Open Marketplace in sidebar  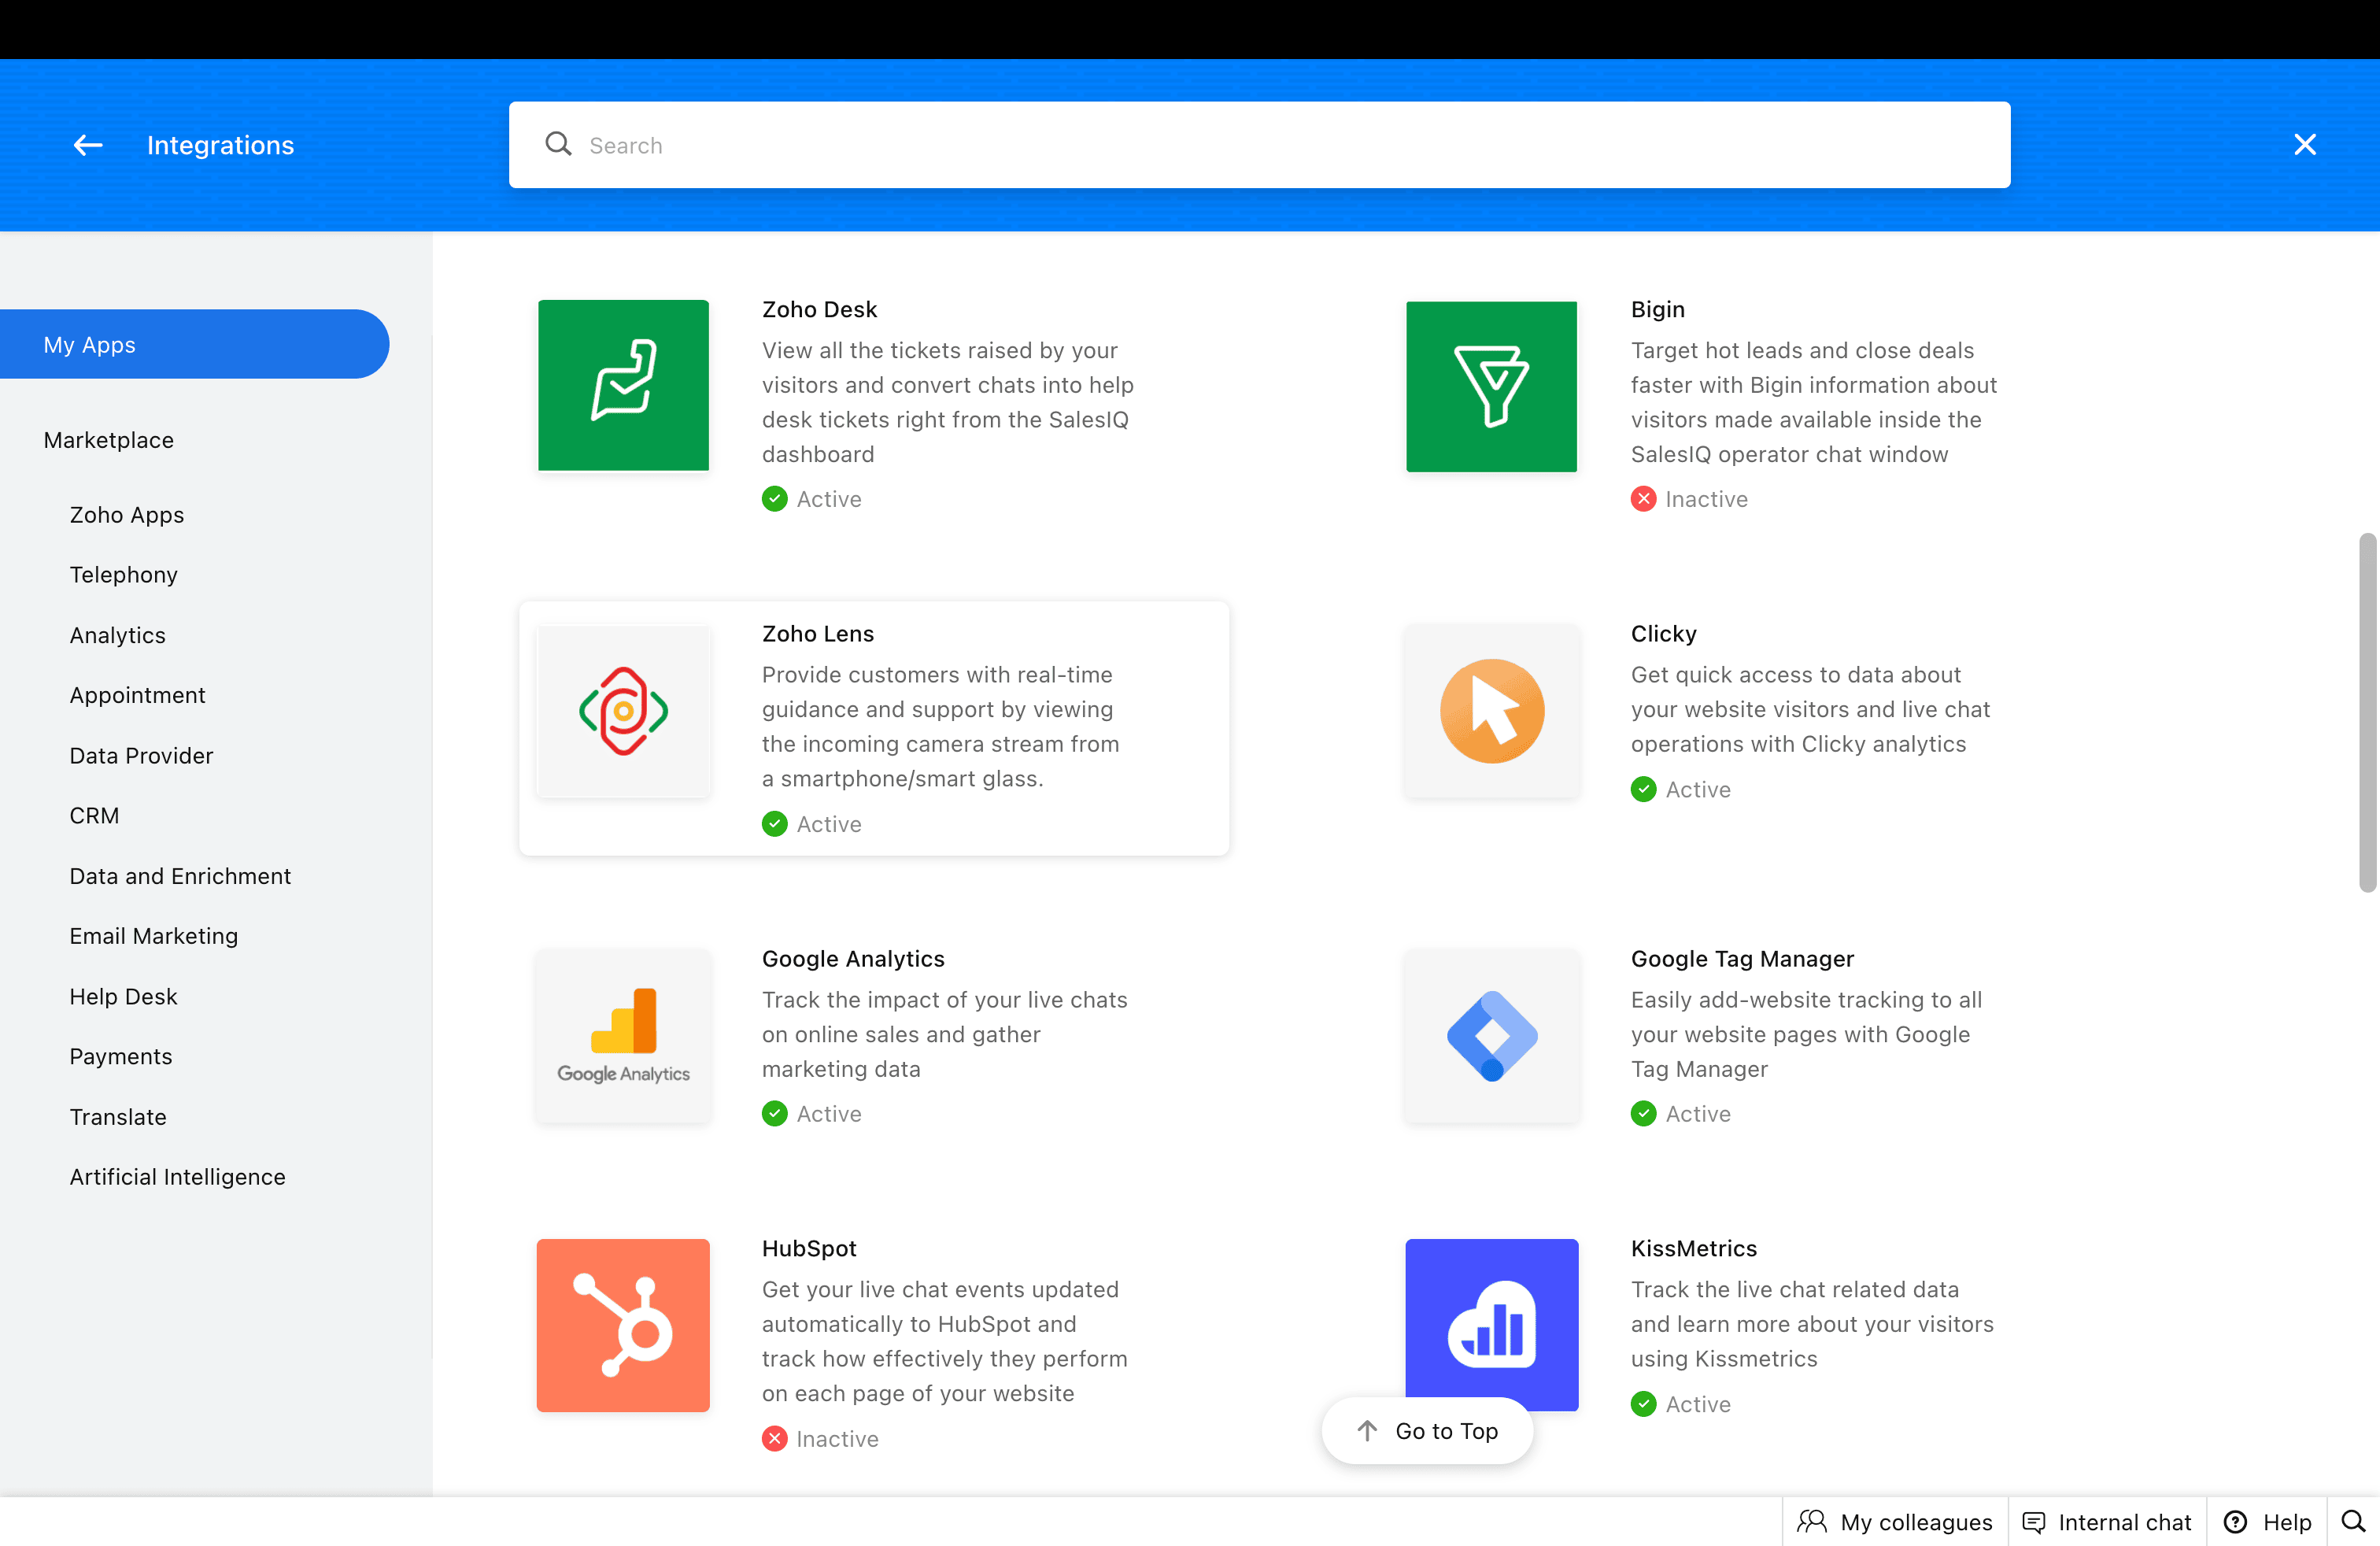point(108,440)
